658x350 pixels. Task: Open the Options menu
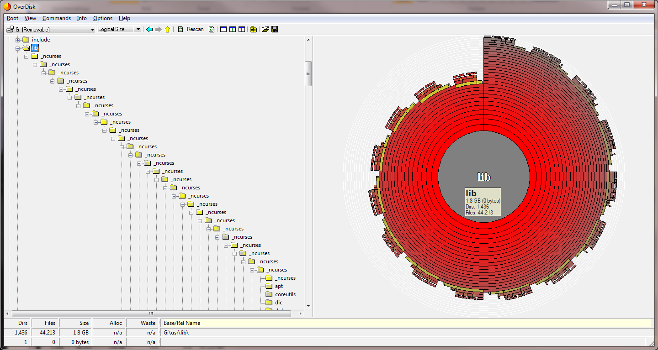tap(103, 18)
